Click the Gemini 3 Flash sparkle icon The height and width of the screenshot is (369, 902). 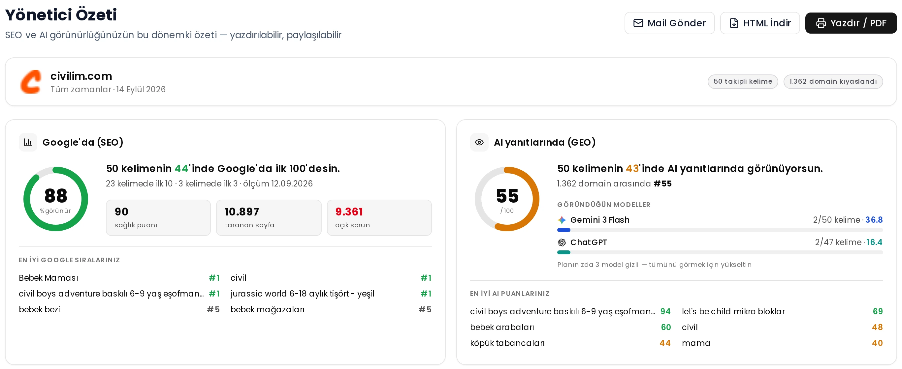click(x=562, y=220)
